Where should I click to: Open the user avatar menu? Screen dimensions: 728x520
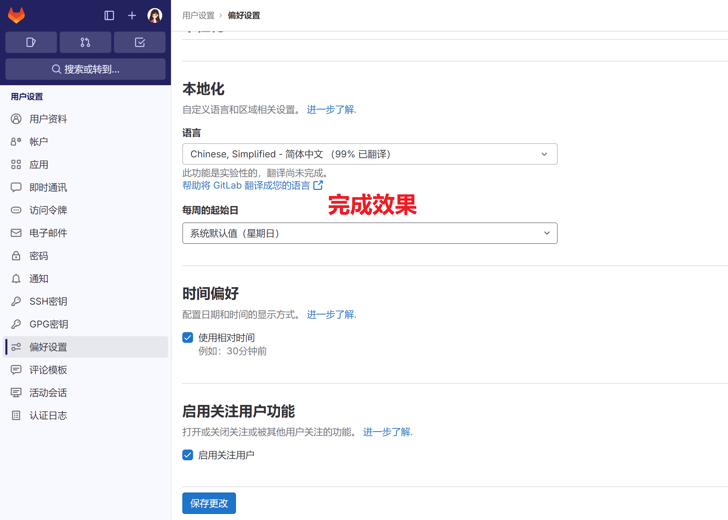[x=155, y=15]
